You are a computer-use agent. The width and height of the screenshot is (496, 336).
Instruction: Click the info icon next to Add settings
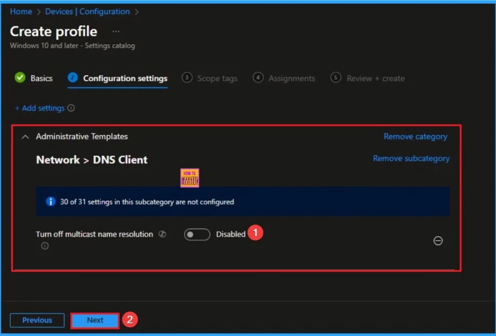point(71,108)
